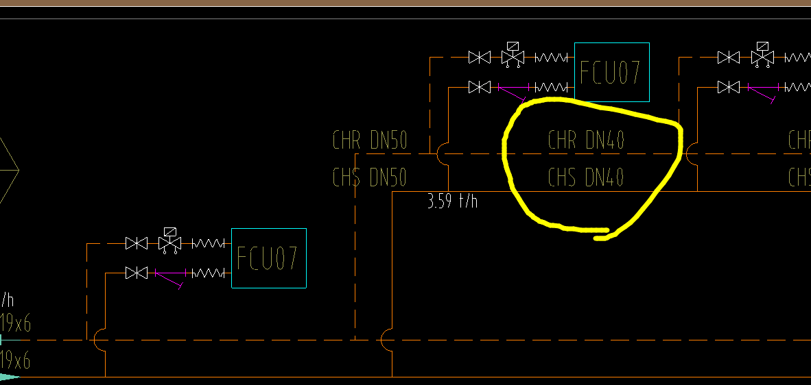Select gate valve on upper FCU07 solid supply line
The width and height of the screenshot is (811, 385).
click(x=480, y=87)
